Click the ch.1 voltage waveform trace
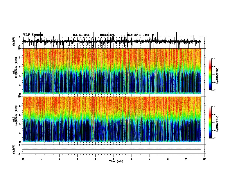 (112, 41)
